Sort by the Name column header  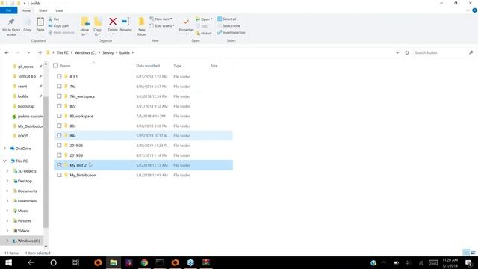point(65,66)
